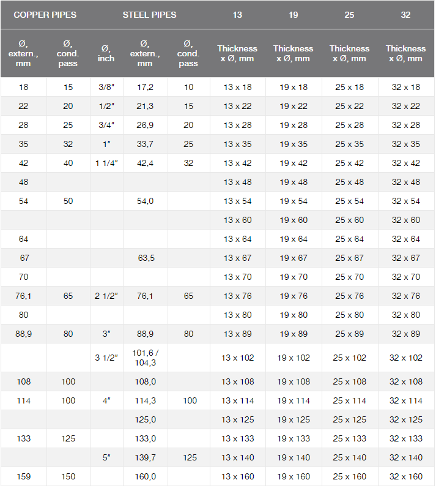
Task: Click the 3/8″ inch cell
Action: [x=106, y=87]
